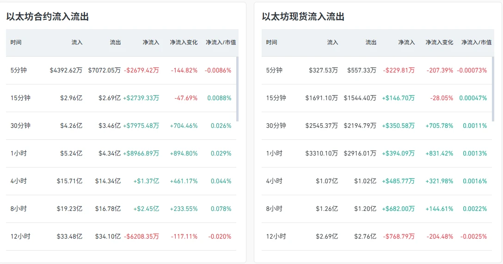
Task: Click spot net inflow +$350.58万
Action: (x=399, y=126)
